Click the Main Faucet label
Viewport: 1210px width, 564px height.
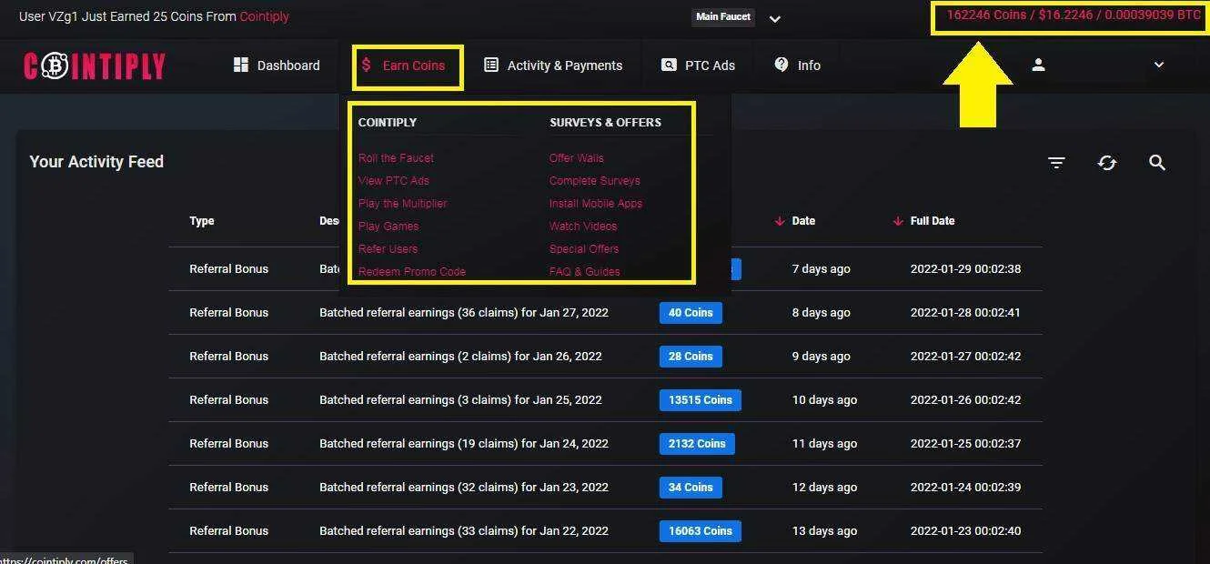click(x=723, y=16)
